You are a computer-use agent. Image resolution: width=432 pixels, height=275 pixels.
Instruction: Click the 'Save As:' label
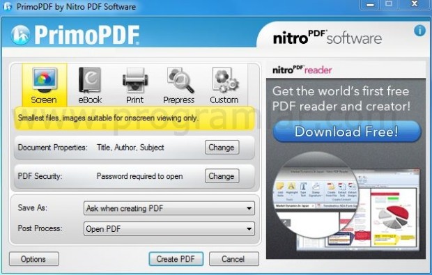coord(33,207)
